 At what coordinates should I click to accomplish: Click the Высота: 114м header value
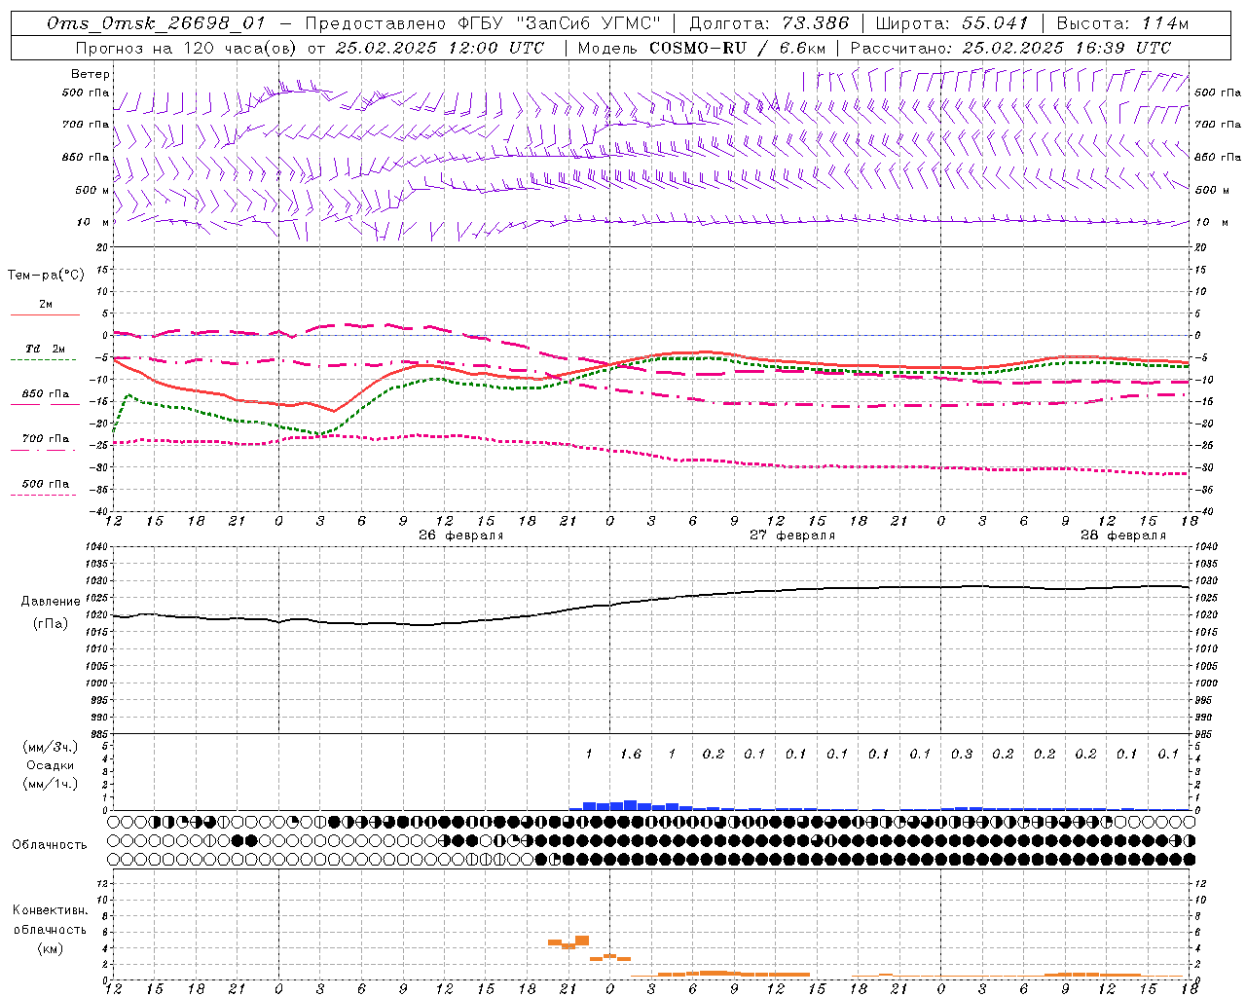coord(1122,23)
